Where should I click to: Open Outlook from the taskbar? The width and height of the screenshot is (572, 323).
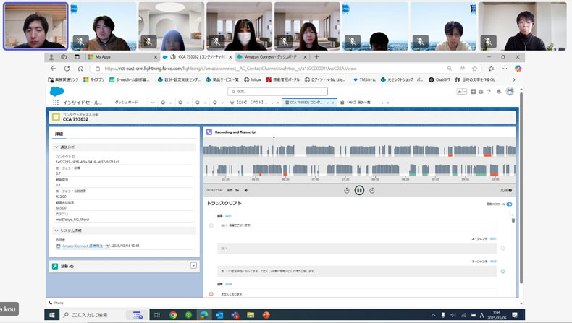[x=219, y=315]
